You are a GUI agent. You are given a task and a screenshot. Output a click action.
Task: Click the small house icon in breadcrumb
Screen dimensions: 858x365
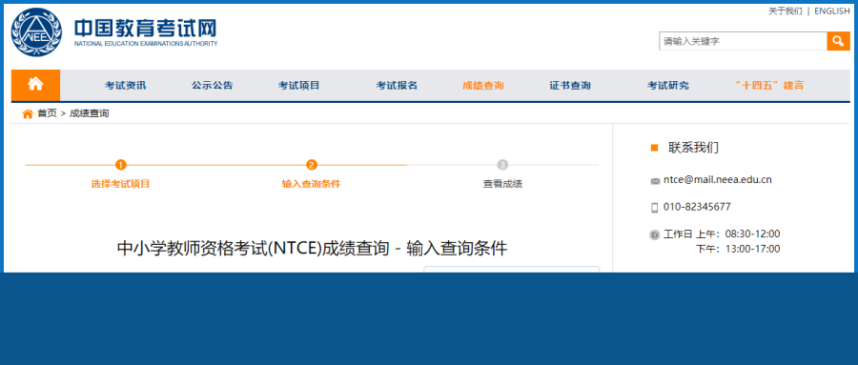[x=28, y=113]
